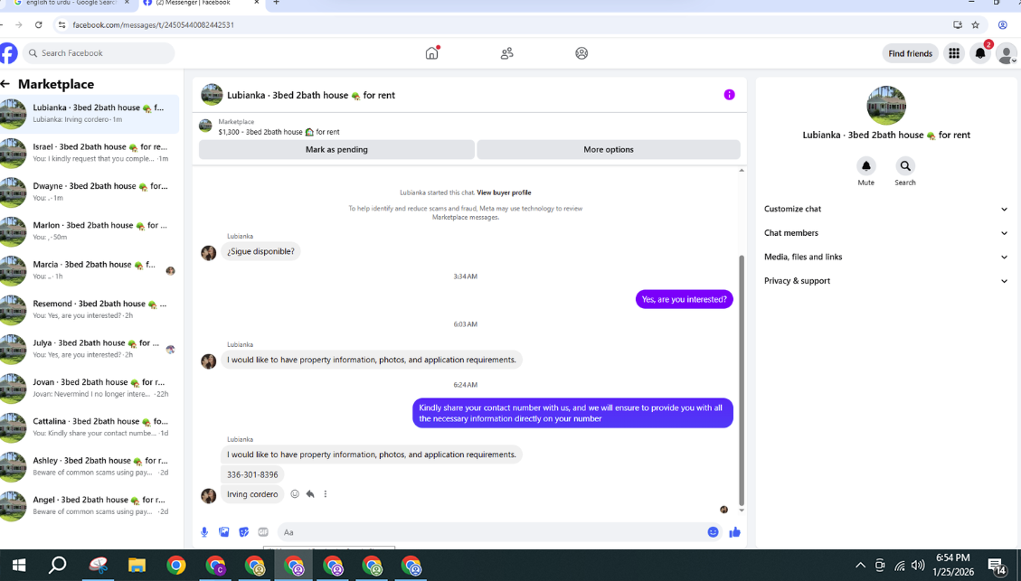Open Windows Start menu
The width and height of the screenshot is (1021, 581).
coord(19,566)
